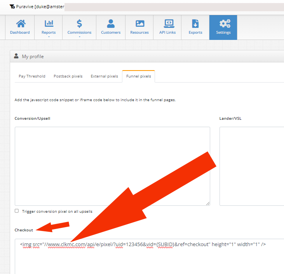Click the Puravive logo icon in the header
The width and height of the screenshot is (284, 274).
pos(12,7)
